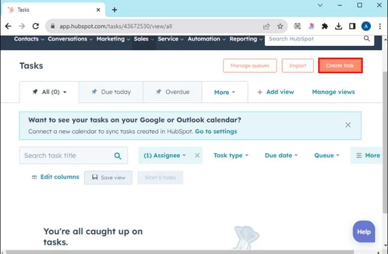Viewport: 388px width, 254px height.
Task: Open the Reporting menu
Action: 246,39
